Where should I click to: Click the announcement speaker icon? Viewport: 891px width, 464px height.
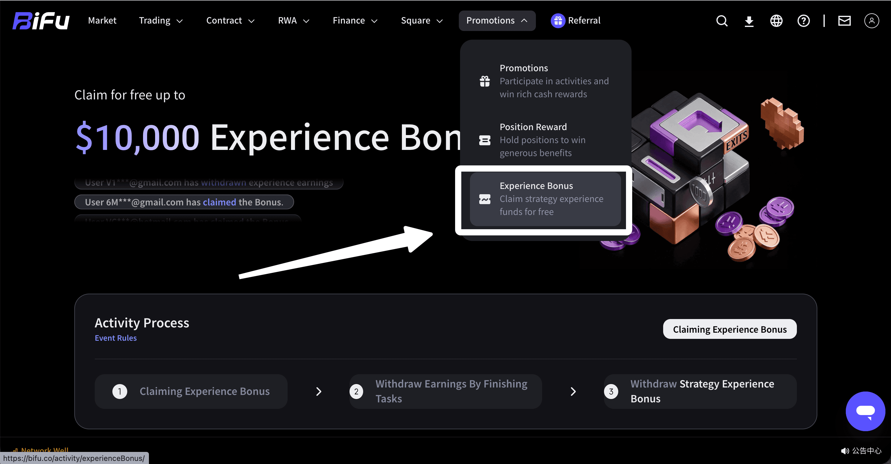click(844, 450)
